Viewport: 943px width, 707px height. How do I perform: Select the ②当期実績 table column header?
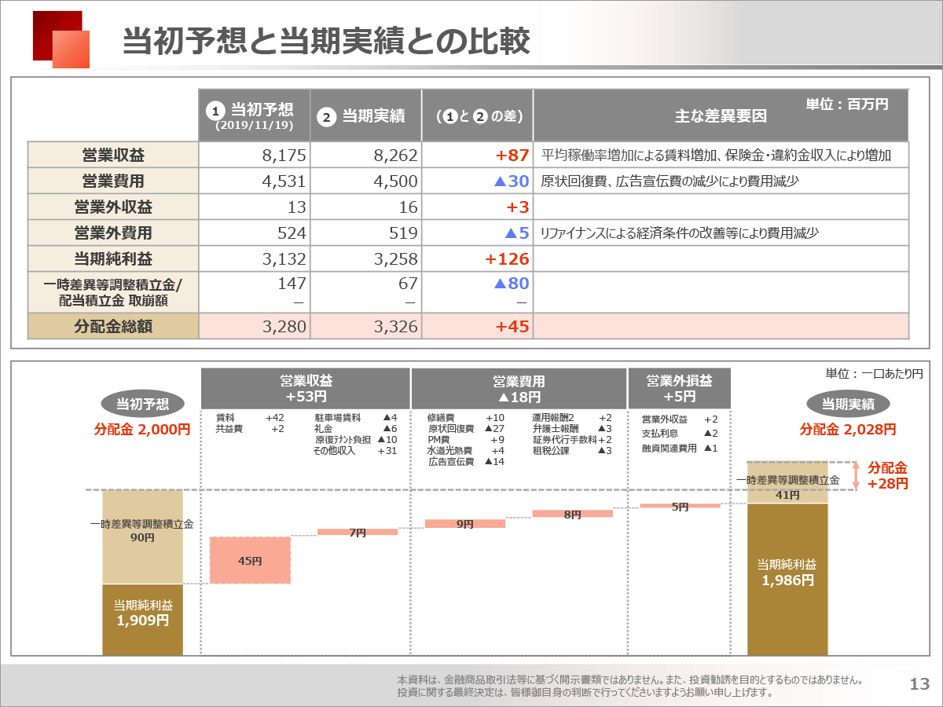366,115
